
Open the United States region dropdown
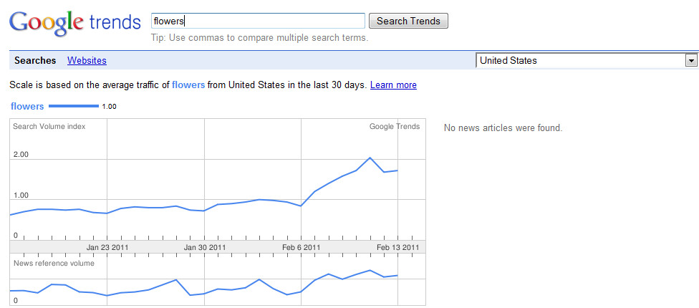coord(587,61)
